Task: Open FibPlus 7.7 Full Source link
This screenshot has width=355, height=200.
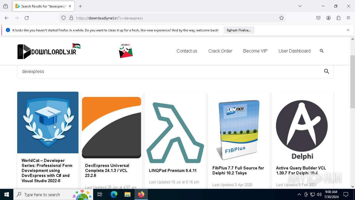Action: (x=238, y=171)
